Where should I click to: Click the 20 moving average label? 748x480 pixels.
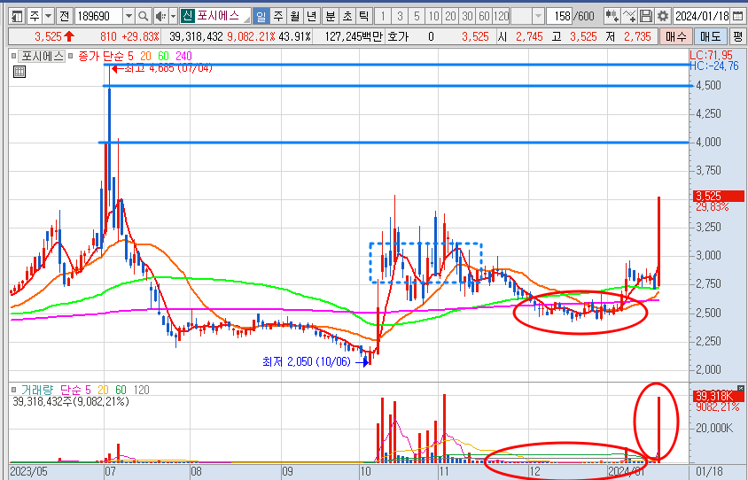tap(145, 57)
